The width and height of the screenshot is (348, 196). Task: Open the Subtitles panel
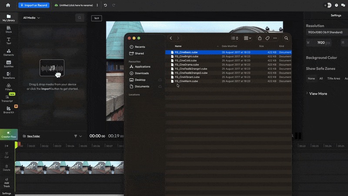pos(9,64)
